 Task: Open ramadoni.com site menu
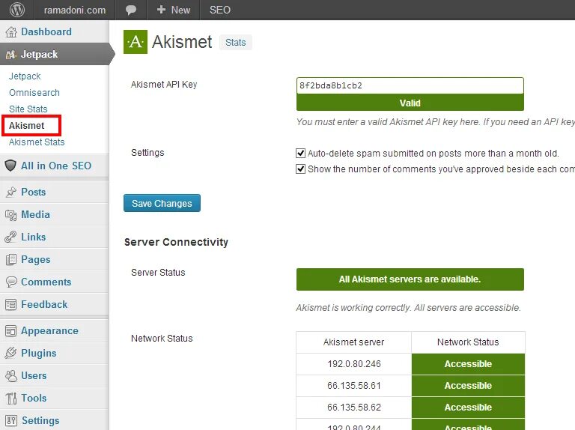pyautogui.click(x=75, y=10)
